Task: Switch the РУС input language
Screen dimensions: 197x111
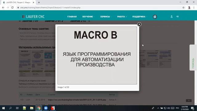Action: pos(177,108)
